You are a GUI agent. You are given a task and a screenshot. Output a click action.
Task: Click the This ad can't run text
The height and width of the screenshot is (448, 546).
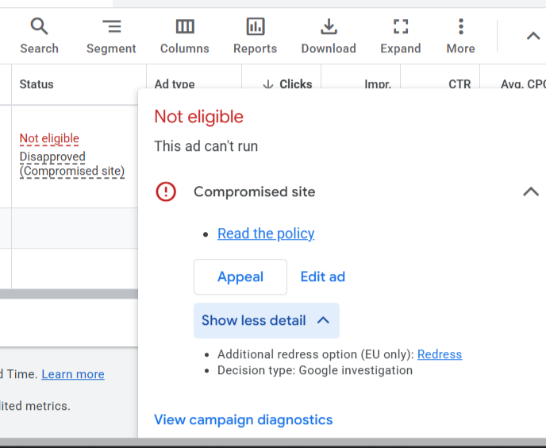click(x=206, y=146)
